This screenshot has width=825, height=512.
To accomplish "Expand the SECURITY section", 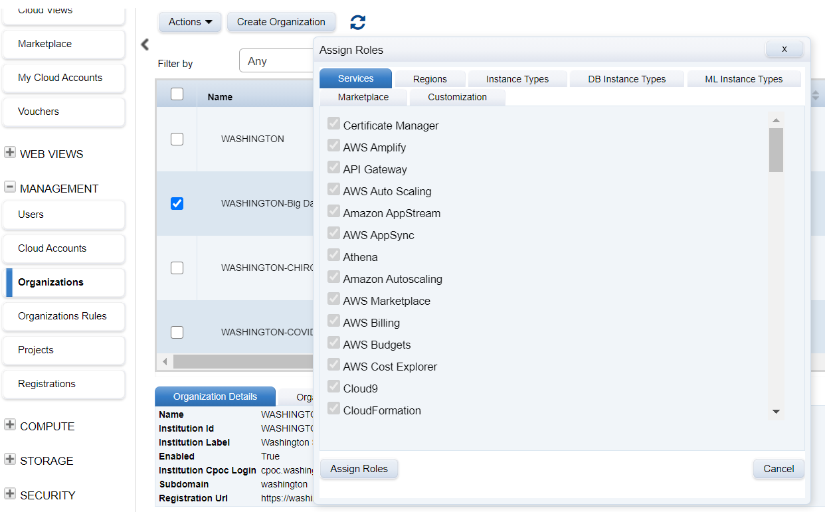I will point(10,494).
